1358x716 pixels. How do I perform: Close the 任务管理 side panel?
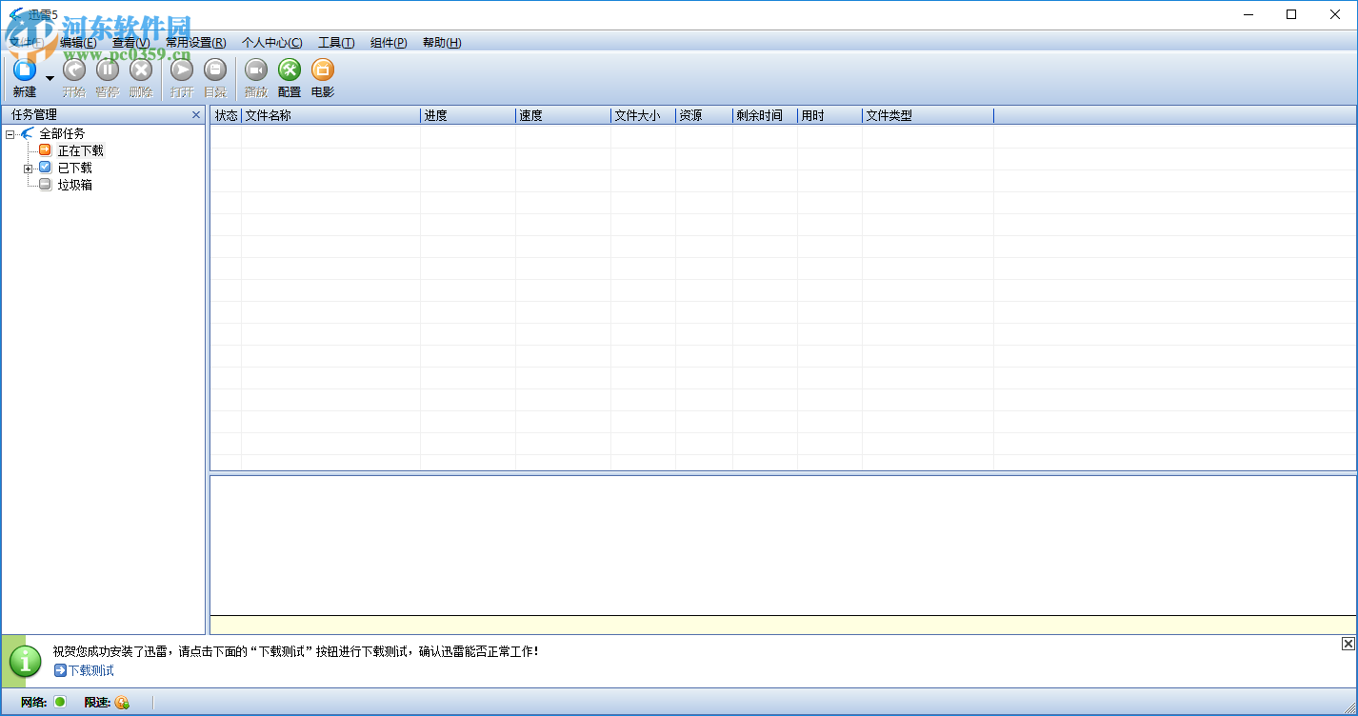pos(196,115)
